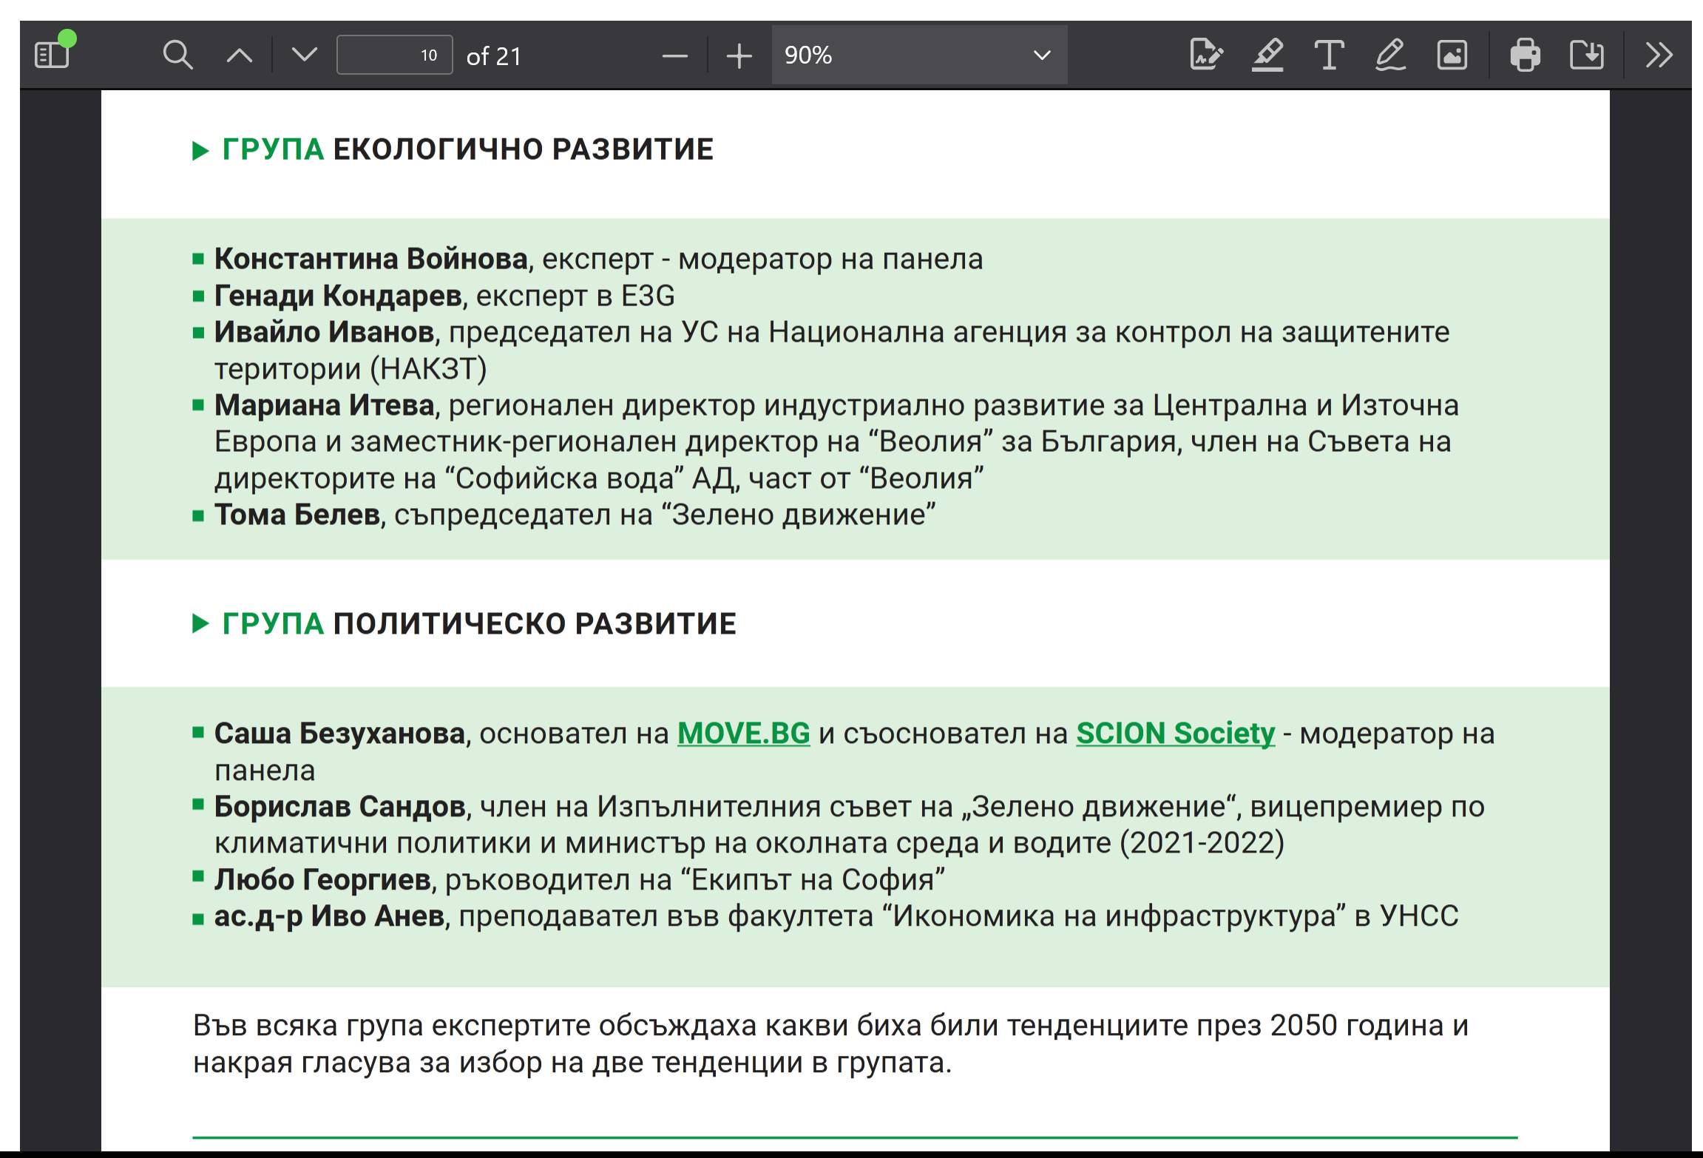Open the SCION Society hyperlink
Viewport: 1703px width, 1158px height.
coord(1175,733)
